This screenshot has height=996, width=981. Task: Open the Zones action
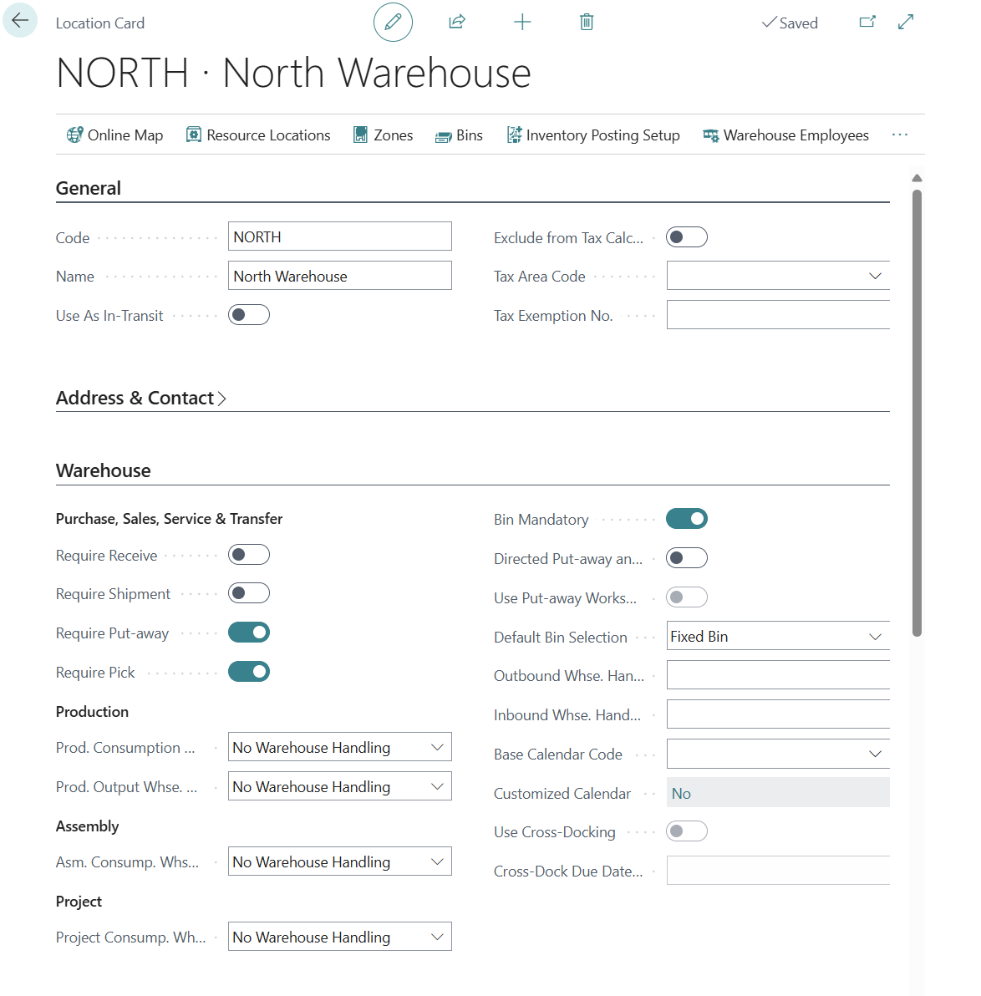[x=383, y=135]
